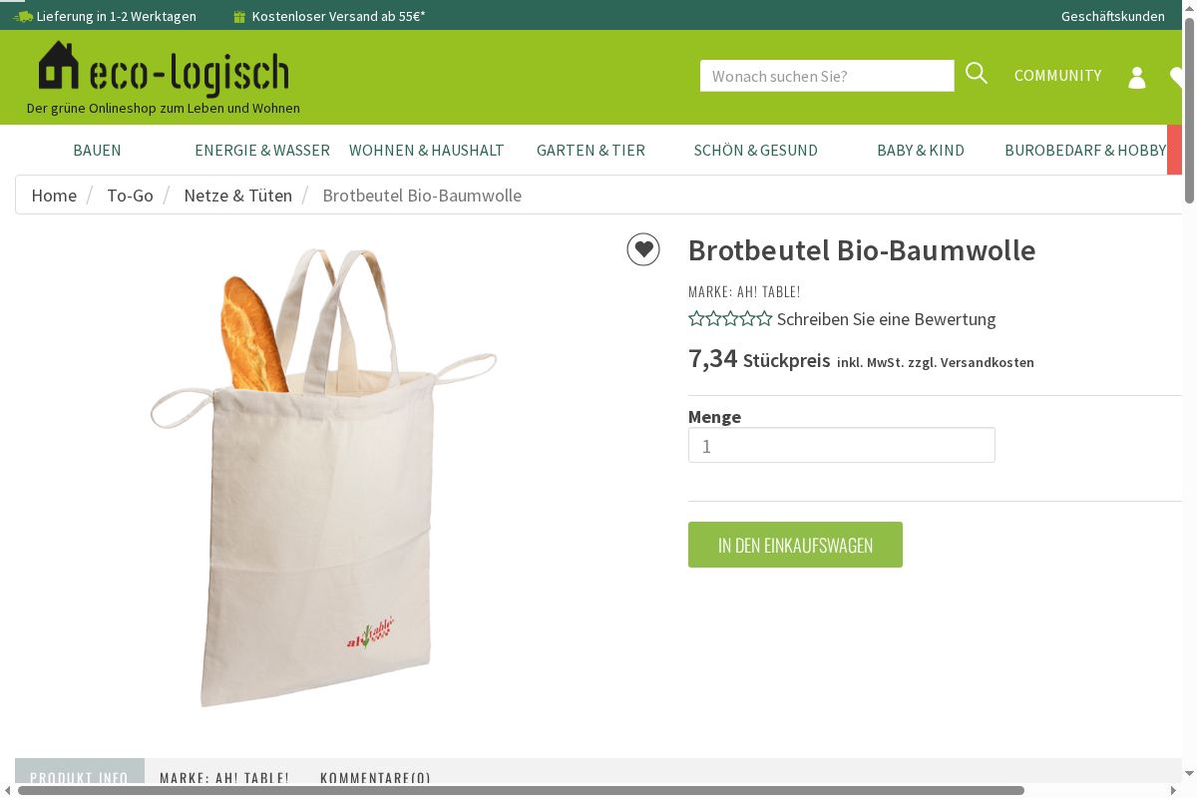Open the BAUEN menu

pyautogui.click(x=97, y=150)
